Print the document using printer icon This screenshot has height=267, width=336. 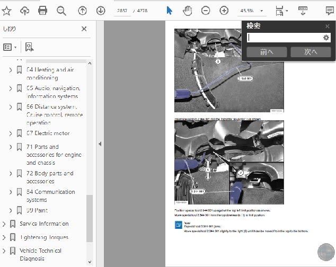click(42, 11)
